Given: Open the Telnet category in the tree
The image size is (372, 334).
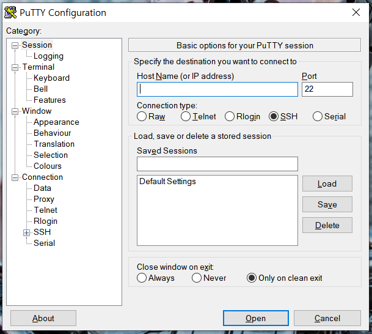Looking at the screenshot, I should [x=46, y=210].
